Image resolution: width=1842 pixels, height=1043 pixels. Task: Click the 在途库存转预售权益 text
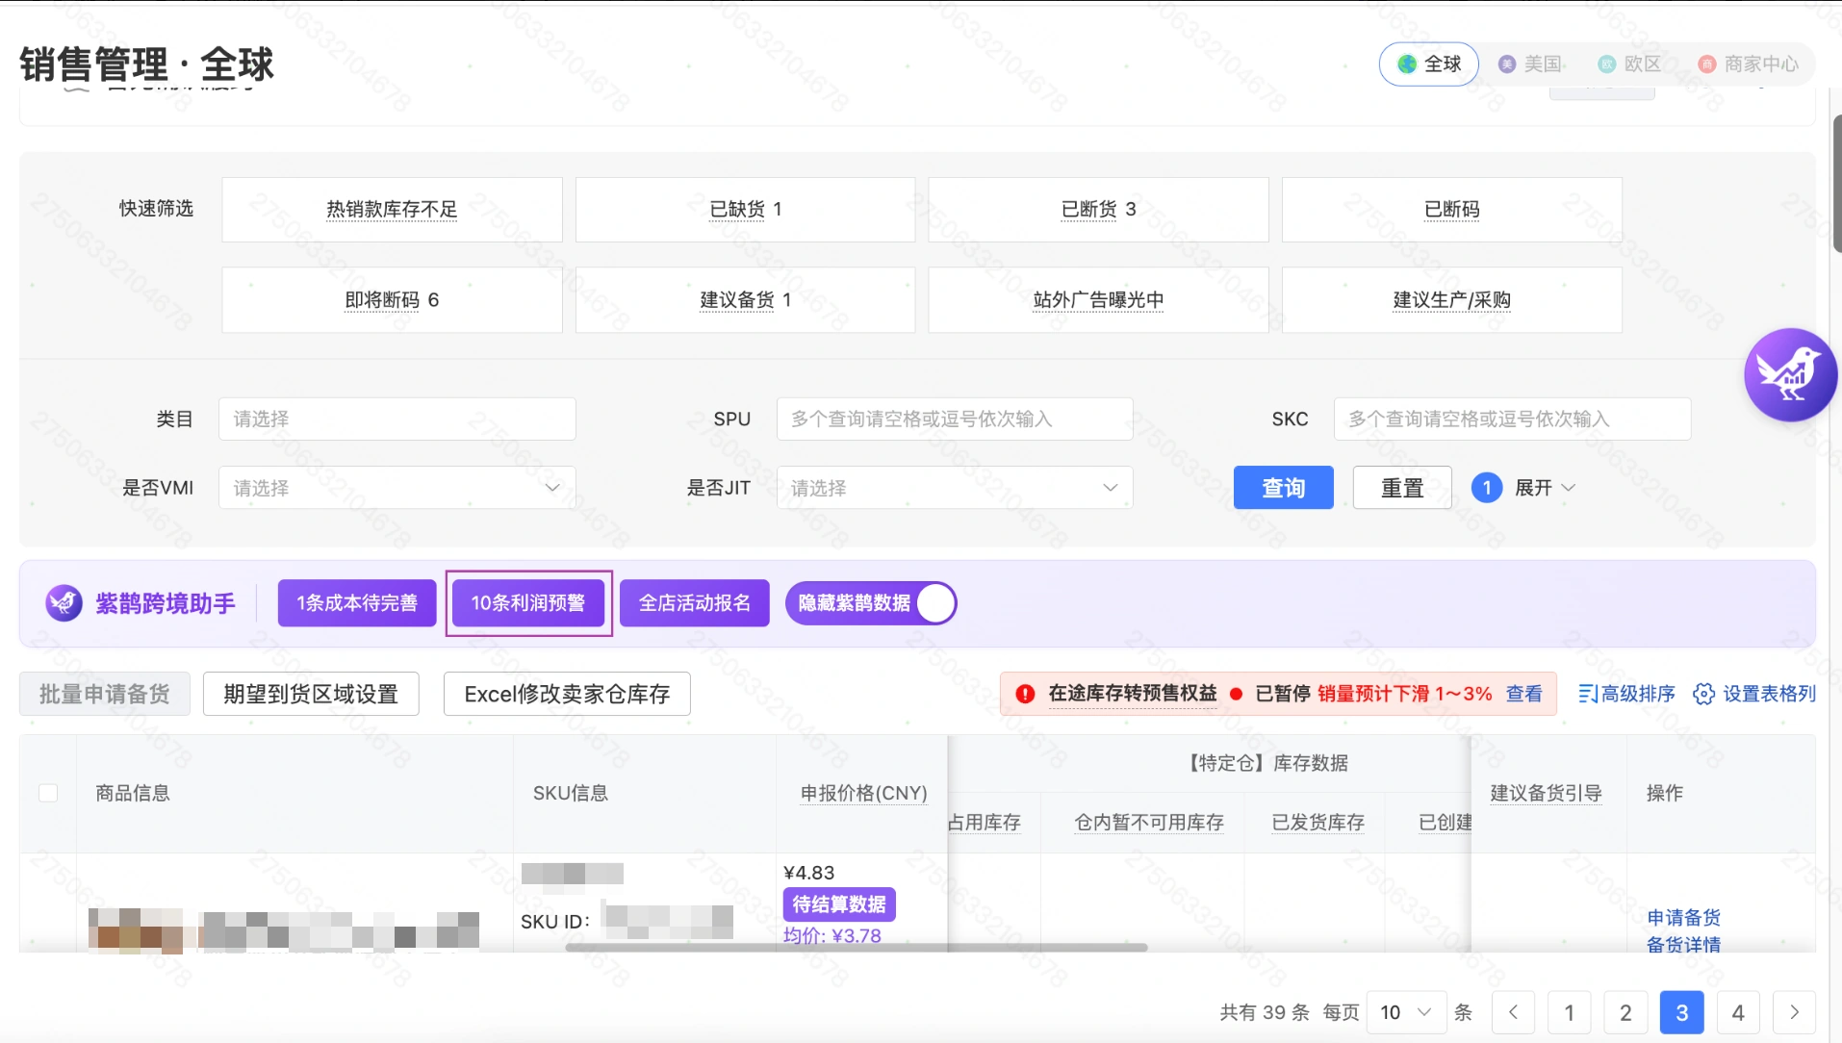click(1133, 694)
